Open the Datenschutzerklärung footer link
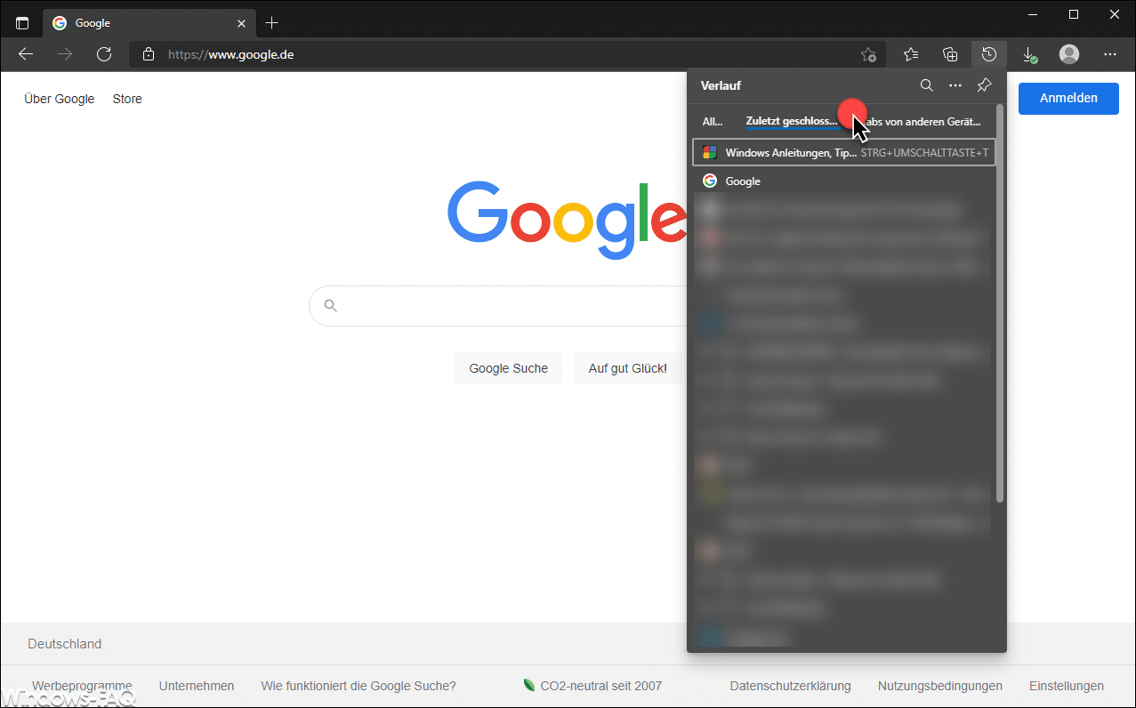1136x708 pixels. click(790, 686)
